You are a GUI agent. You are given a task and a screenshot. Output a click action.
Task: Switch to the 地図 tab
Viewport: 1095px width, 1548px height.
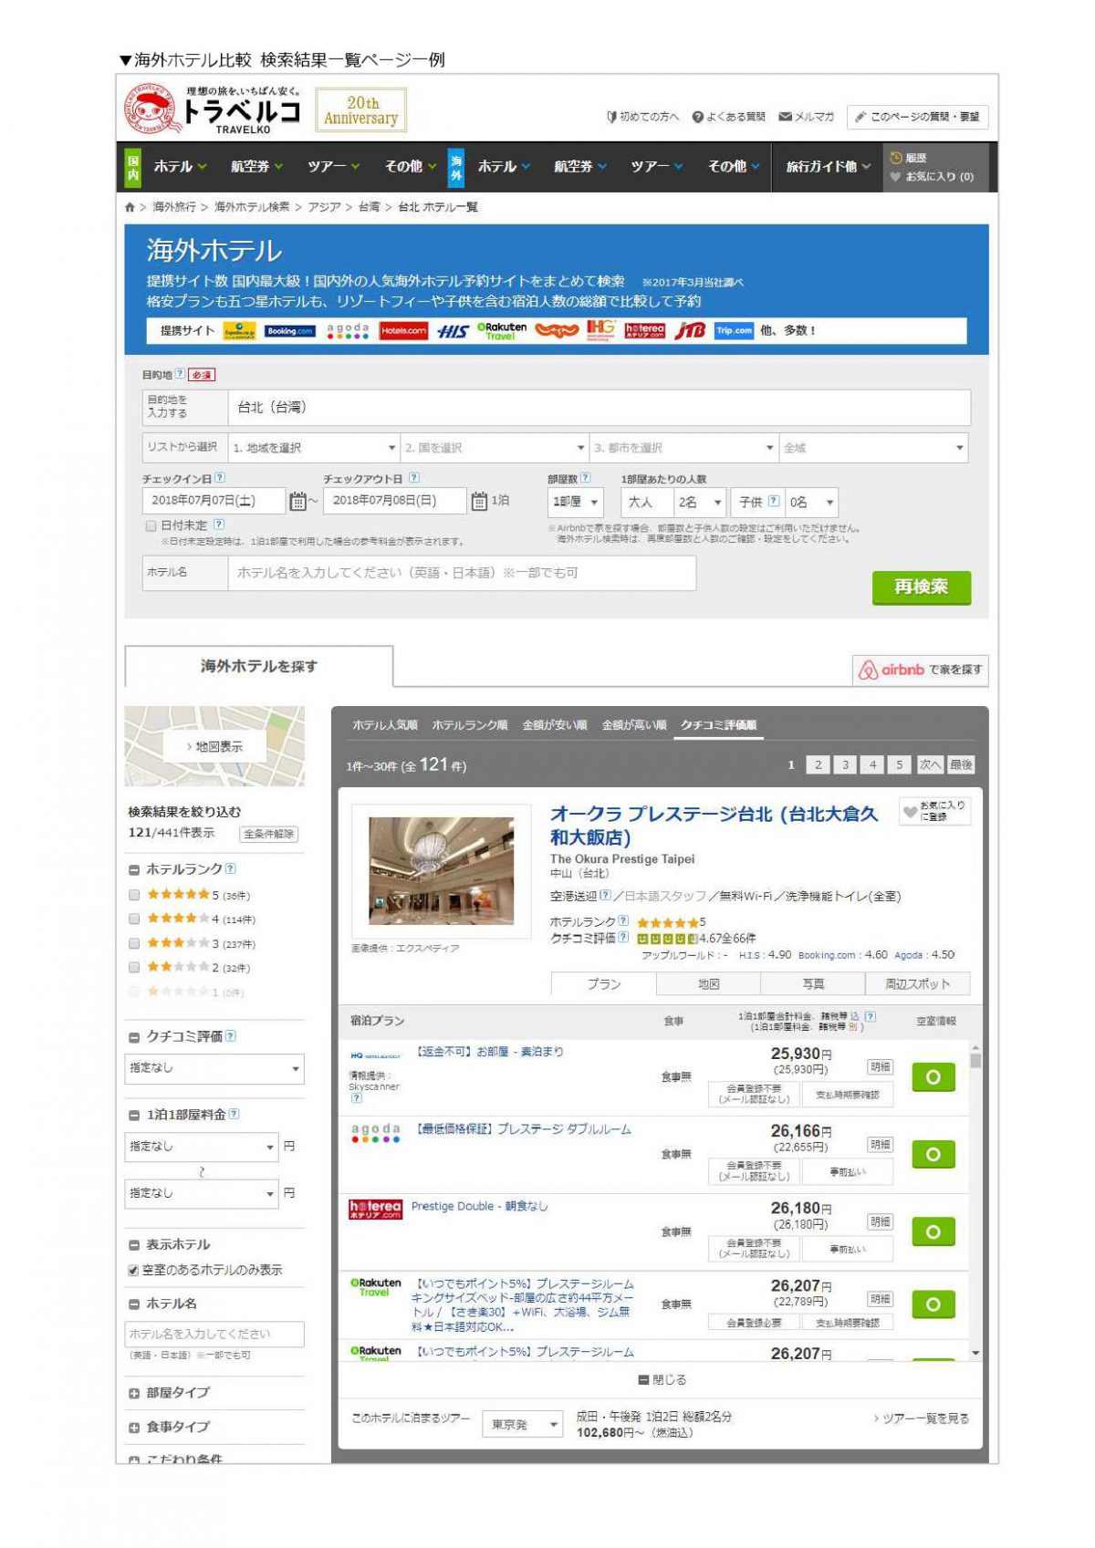point(708,984)
